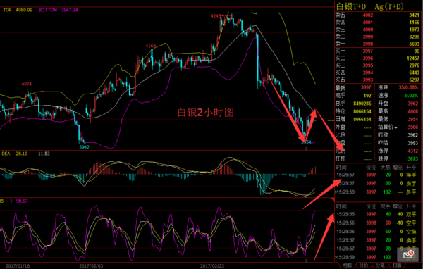Screen dimensions: 423x269
Task: Click the 开盘 value 3962
Action: [412, 104]
